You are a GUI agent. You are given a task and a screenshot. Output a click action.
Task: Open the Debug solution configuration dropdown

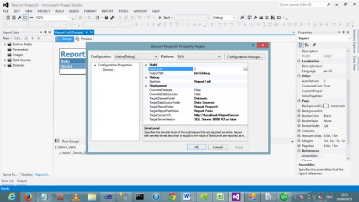point(234,18)
